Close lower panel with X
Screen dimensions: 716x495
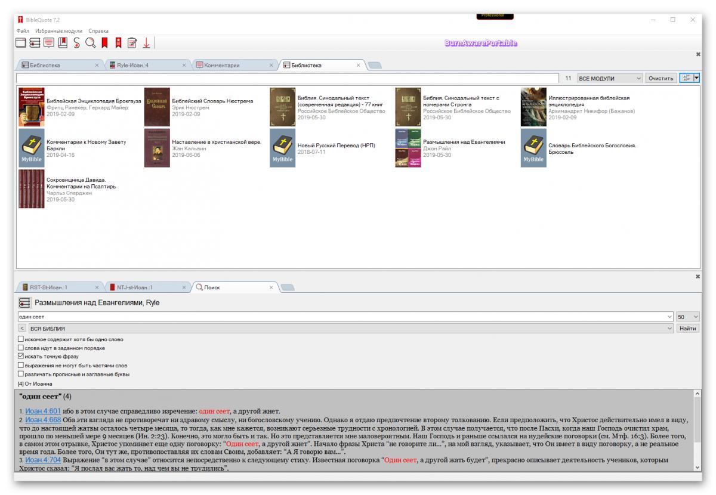[698, 277]
